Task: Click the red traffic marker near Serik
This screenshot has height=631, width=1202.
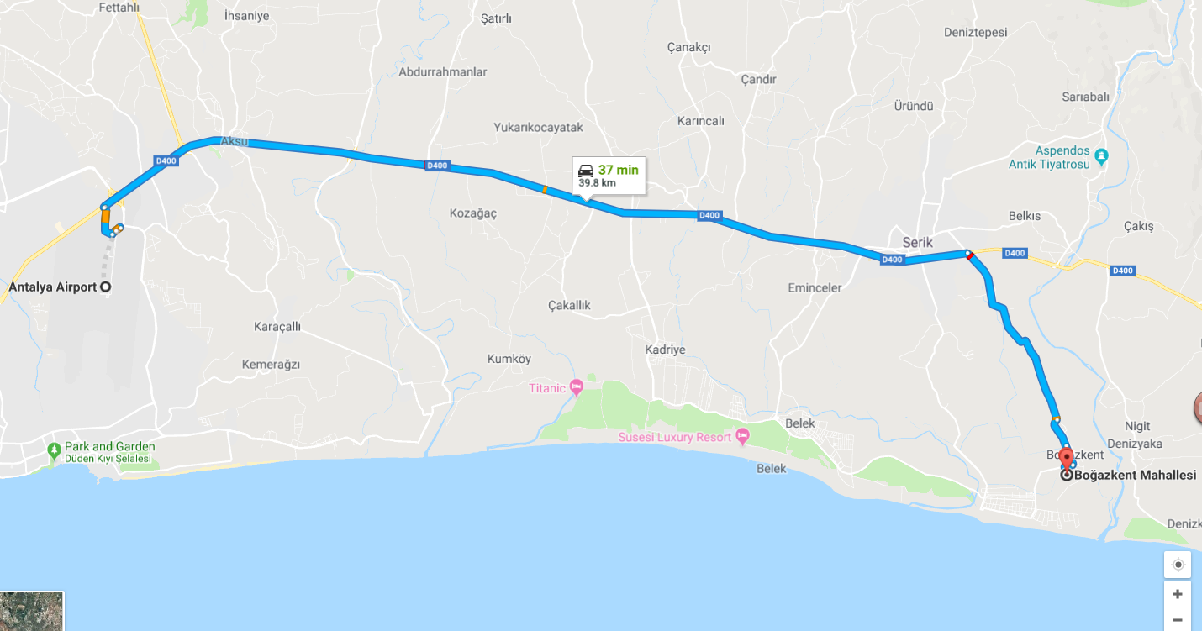Action: coord(969,255)
